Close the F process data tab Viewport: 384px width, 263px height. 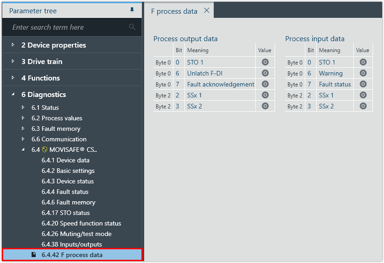pyautogui.click(x=206, y=11)
